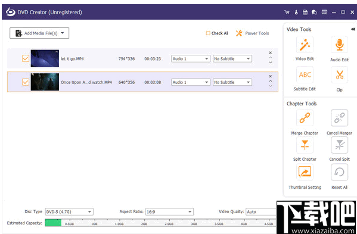Click the Cancel Split icon

(339, 145)
